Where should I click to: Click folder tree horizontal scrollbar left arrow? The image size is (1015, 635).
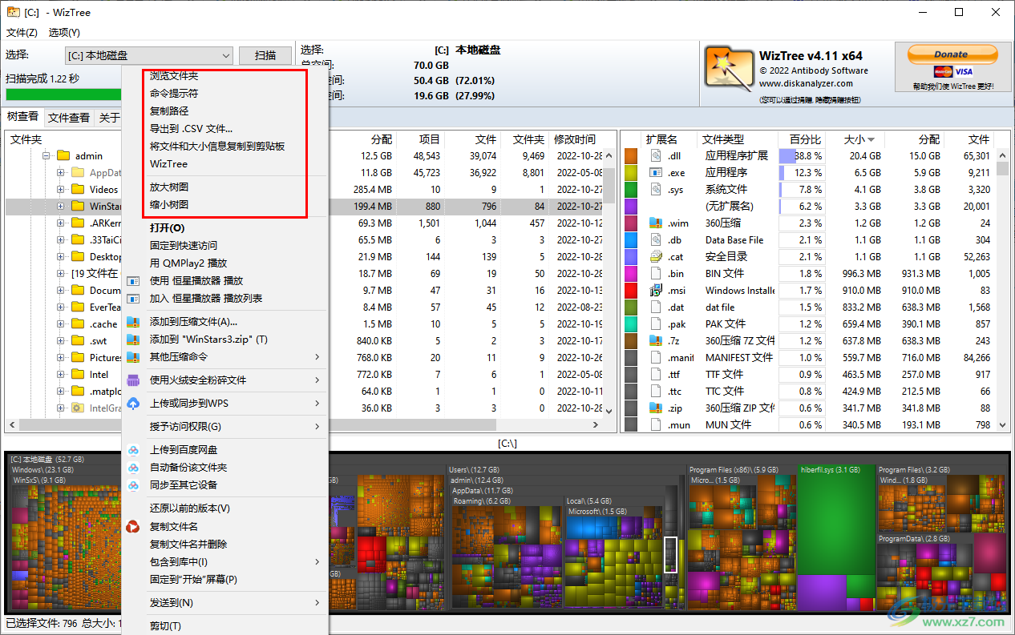[x=11, y=424]
